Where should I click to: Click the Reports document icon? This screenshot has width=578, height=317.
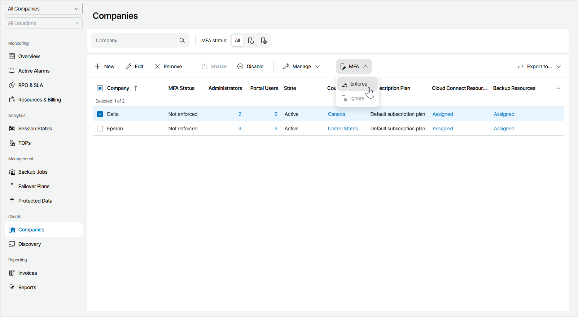pos(12,287)
